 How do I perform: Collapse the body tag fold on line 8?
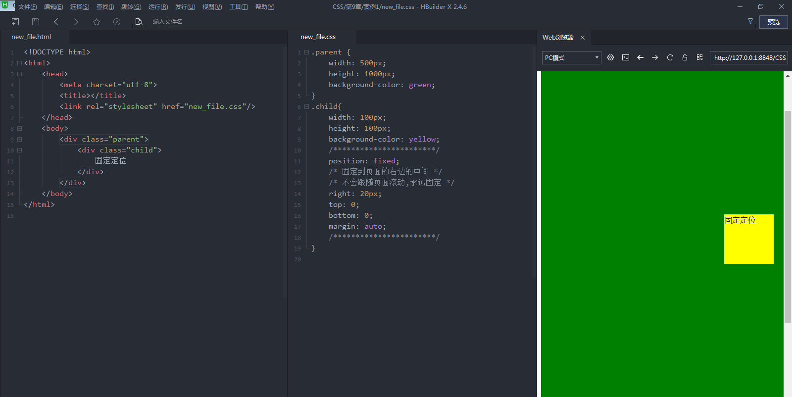click(x=19, y=128)
